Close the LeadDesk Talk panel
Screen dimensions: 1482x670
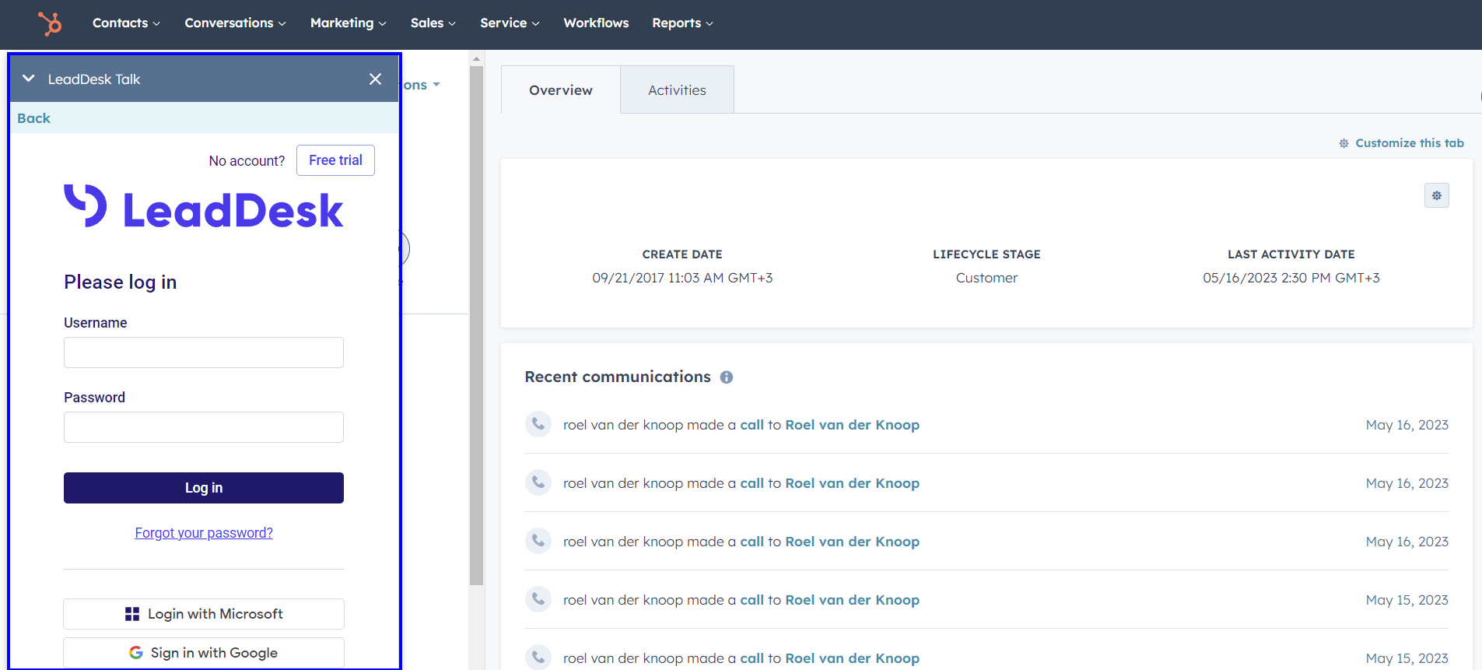(375, 79)
